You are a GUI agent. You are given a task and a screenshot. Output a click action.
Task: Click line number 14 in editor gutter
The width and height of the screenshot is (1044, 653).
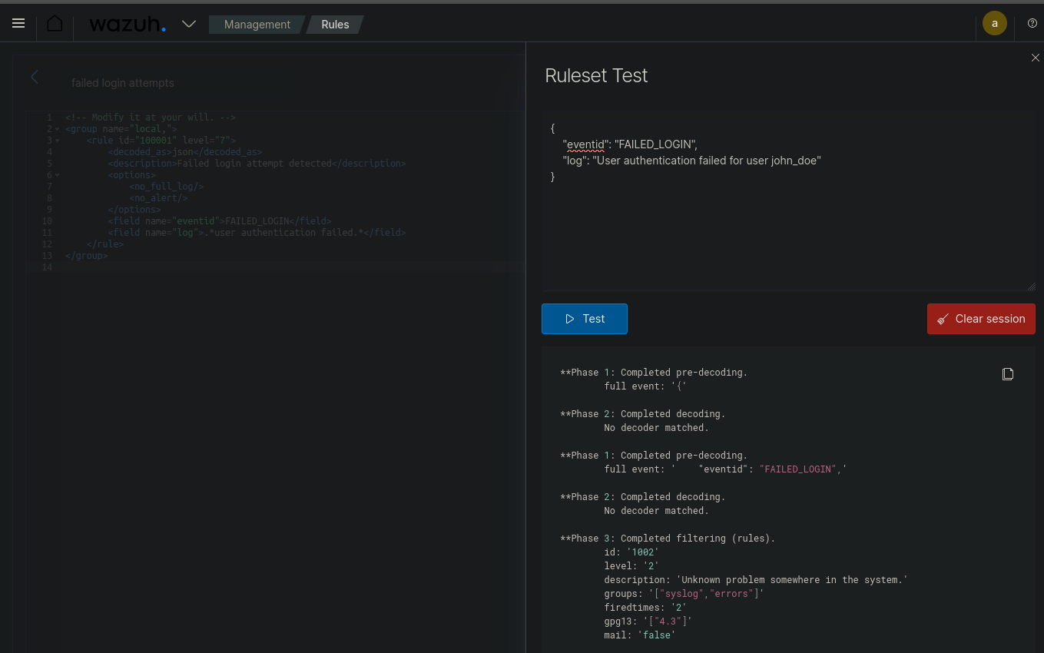pos(48,267)
